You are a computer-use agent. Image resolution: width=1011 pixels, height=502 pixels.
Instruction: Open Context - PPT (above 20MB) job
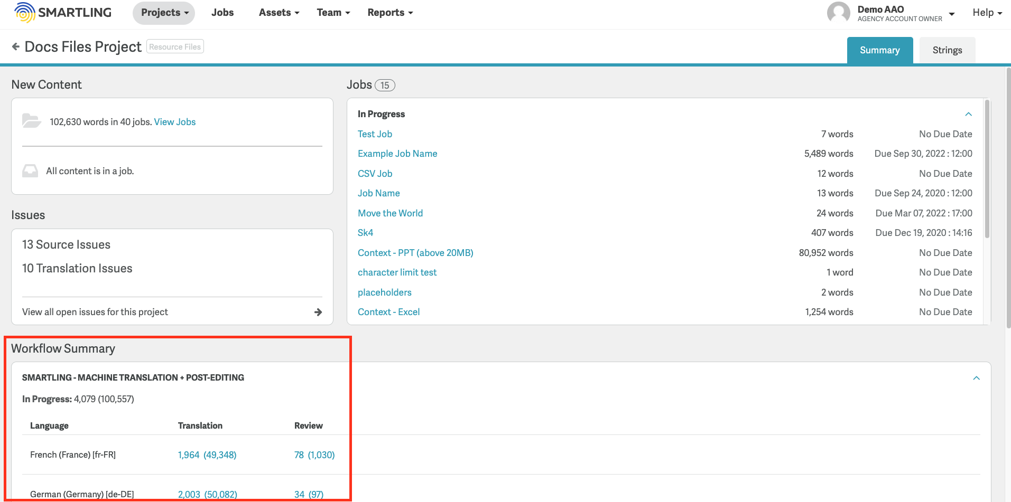(x=415, y=253)
